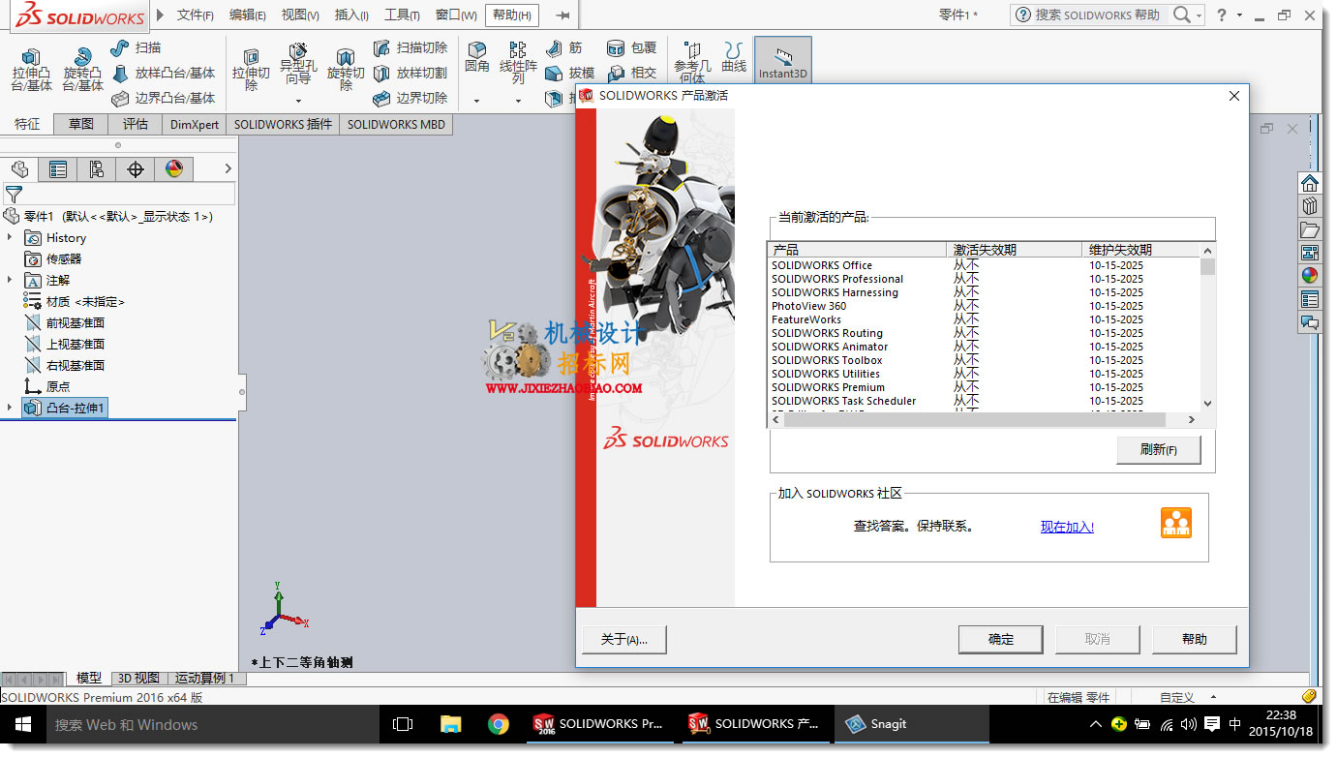Toggle the Instant3D button
The image size is (1337, 758).
782,61
